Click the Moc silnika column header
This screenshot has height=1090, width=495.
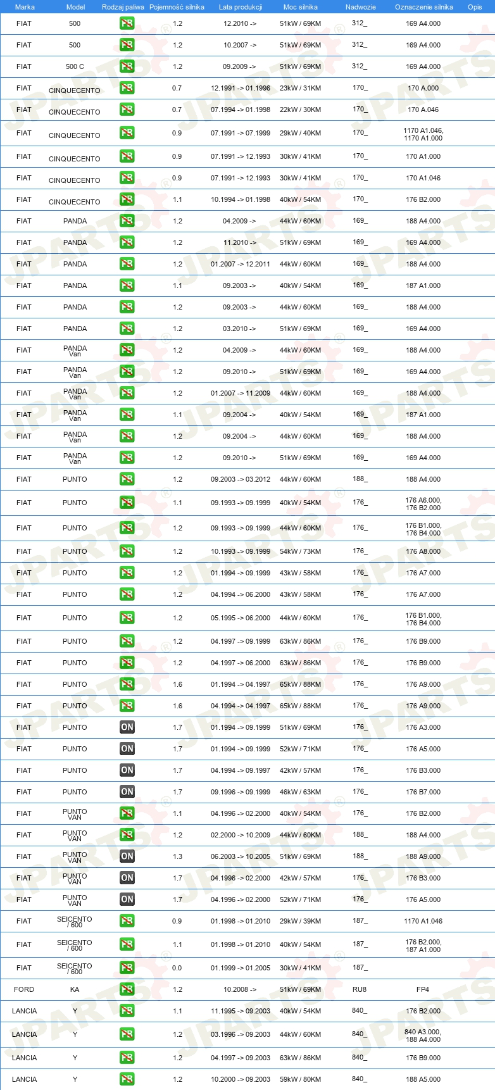coord(301,7)
